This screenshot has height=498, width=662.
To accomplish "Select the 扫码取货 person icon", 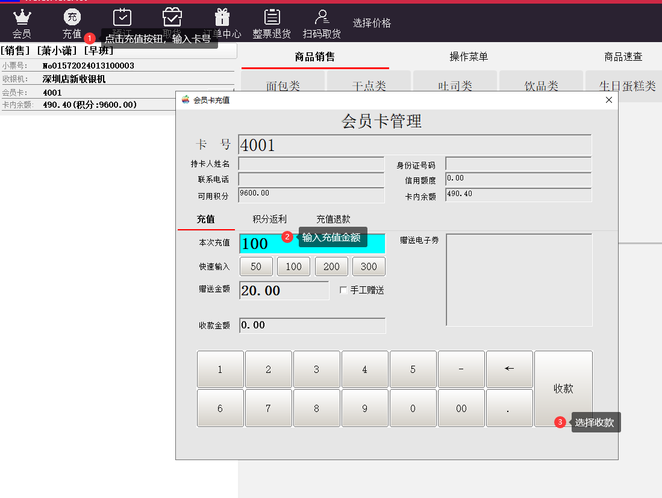I will 322,17.
